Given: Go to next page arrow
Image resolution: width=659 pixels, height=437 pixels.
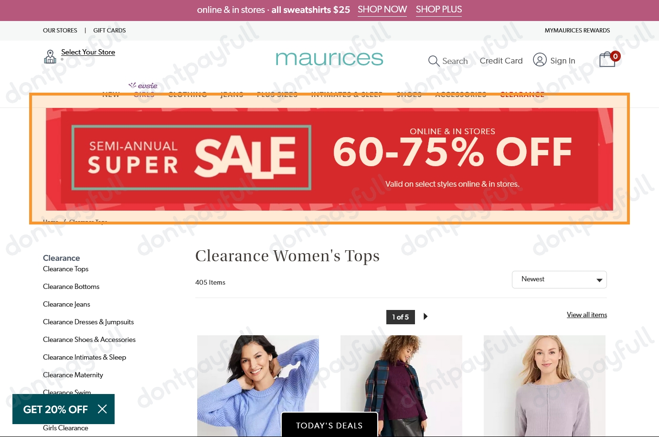Looking at the screenshot, I should [425, 316].
